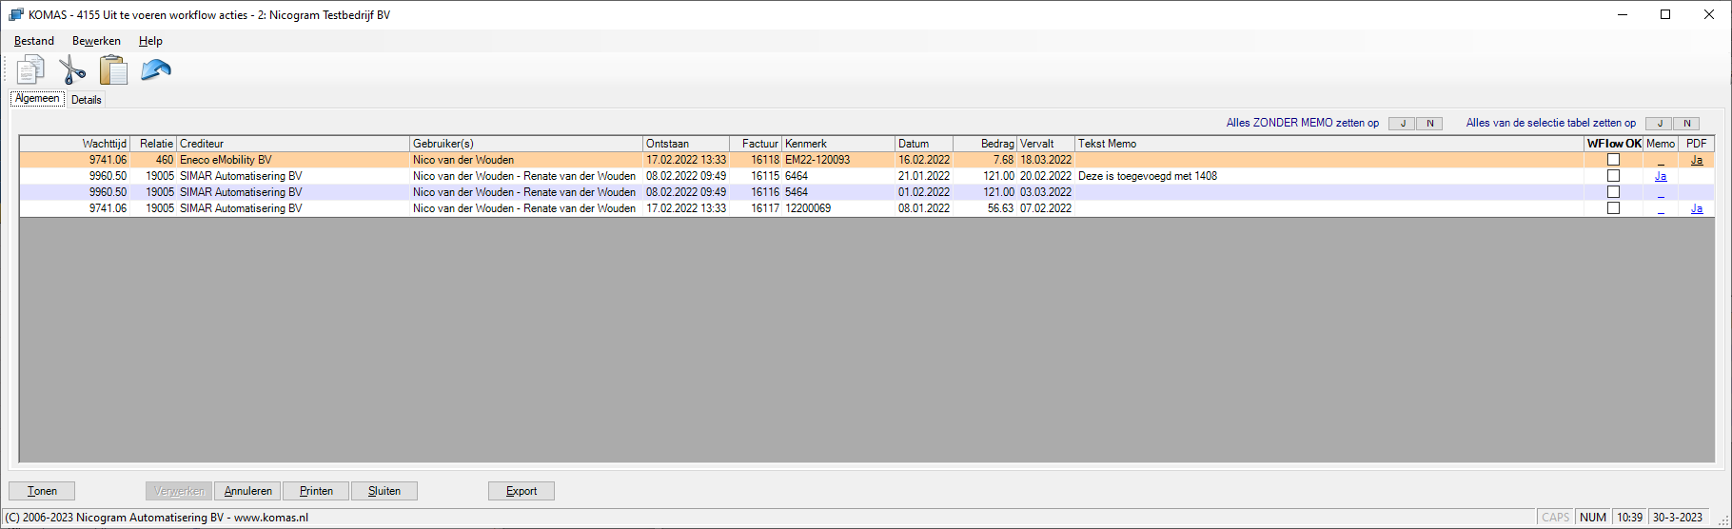Click the Nicogram copyright text in status bar

tap(157, 518)
